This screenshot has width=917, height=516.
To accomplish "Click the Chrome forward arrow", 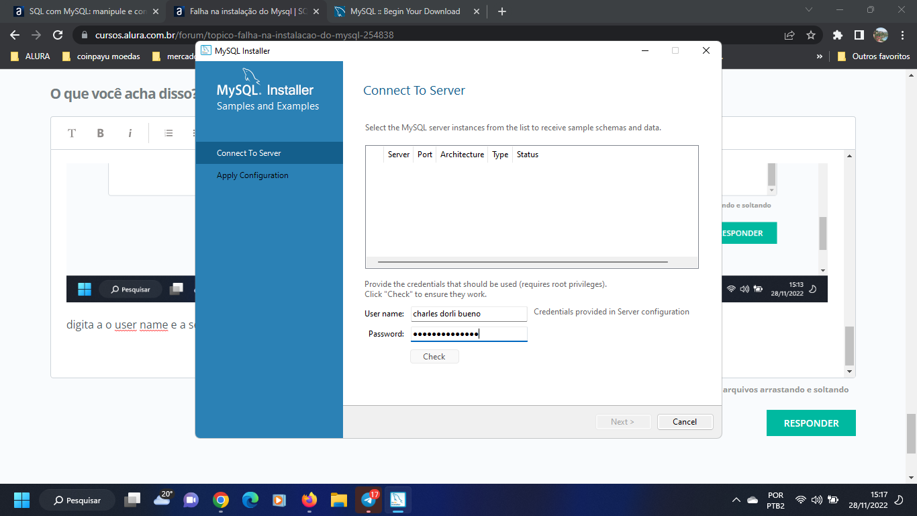I will click(x=36, y=35).
